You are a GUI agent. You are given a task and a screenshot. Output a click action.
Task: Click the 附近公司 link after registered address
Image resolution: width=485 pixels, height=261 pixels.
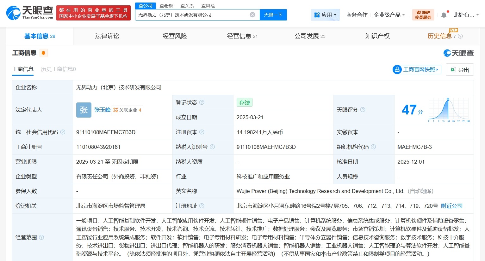451,206
